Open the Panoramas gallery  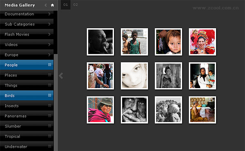pyautogui.click(x=27, y=116)
